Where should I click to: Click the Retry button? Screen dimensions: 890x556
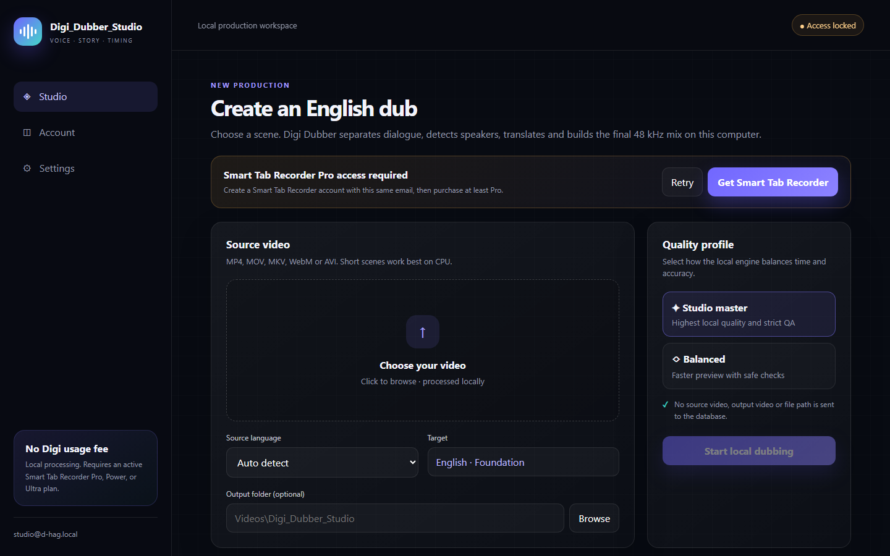tap(682, 182)
